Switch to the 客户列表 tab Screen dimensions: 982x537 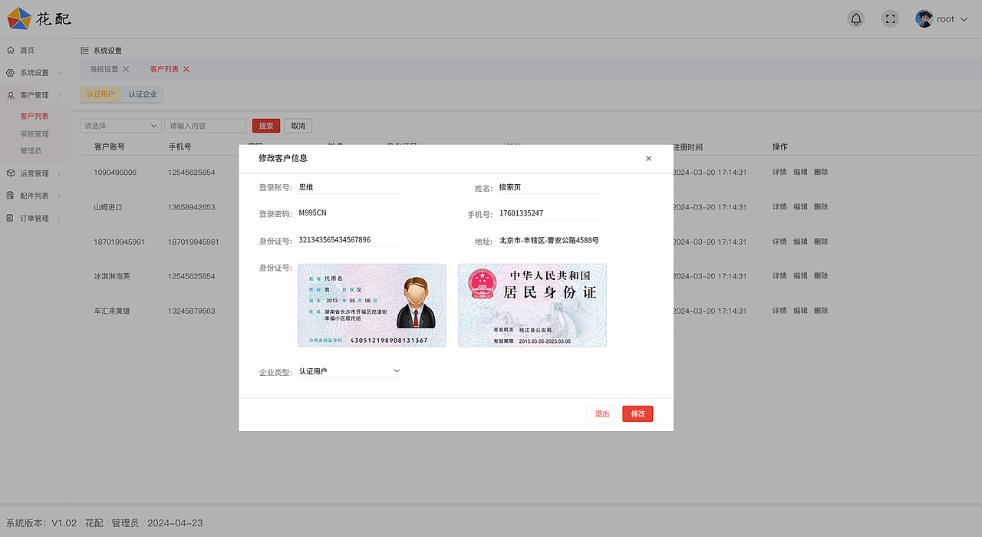coord(164,69)
